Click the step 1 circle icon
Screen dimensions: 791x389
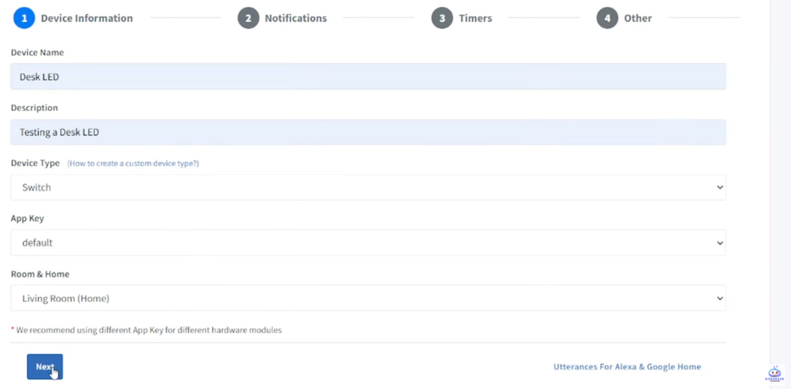24,18
